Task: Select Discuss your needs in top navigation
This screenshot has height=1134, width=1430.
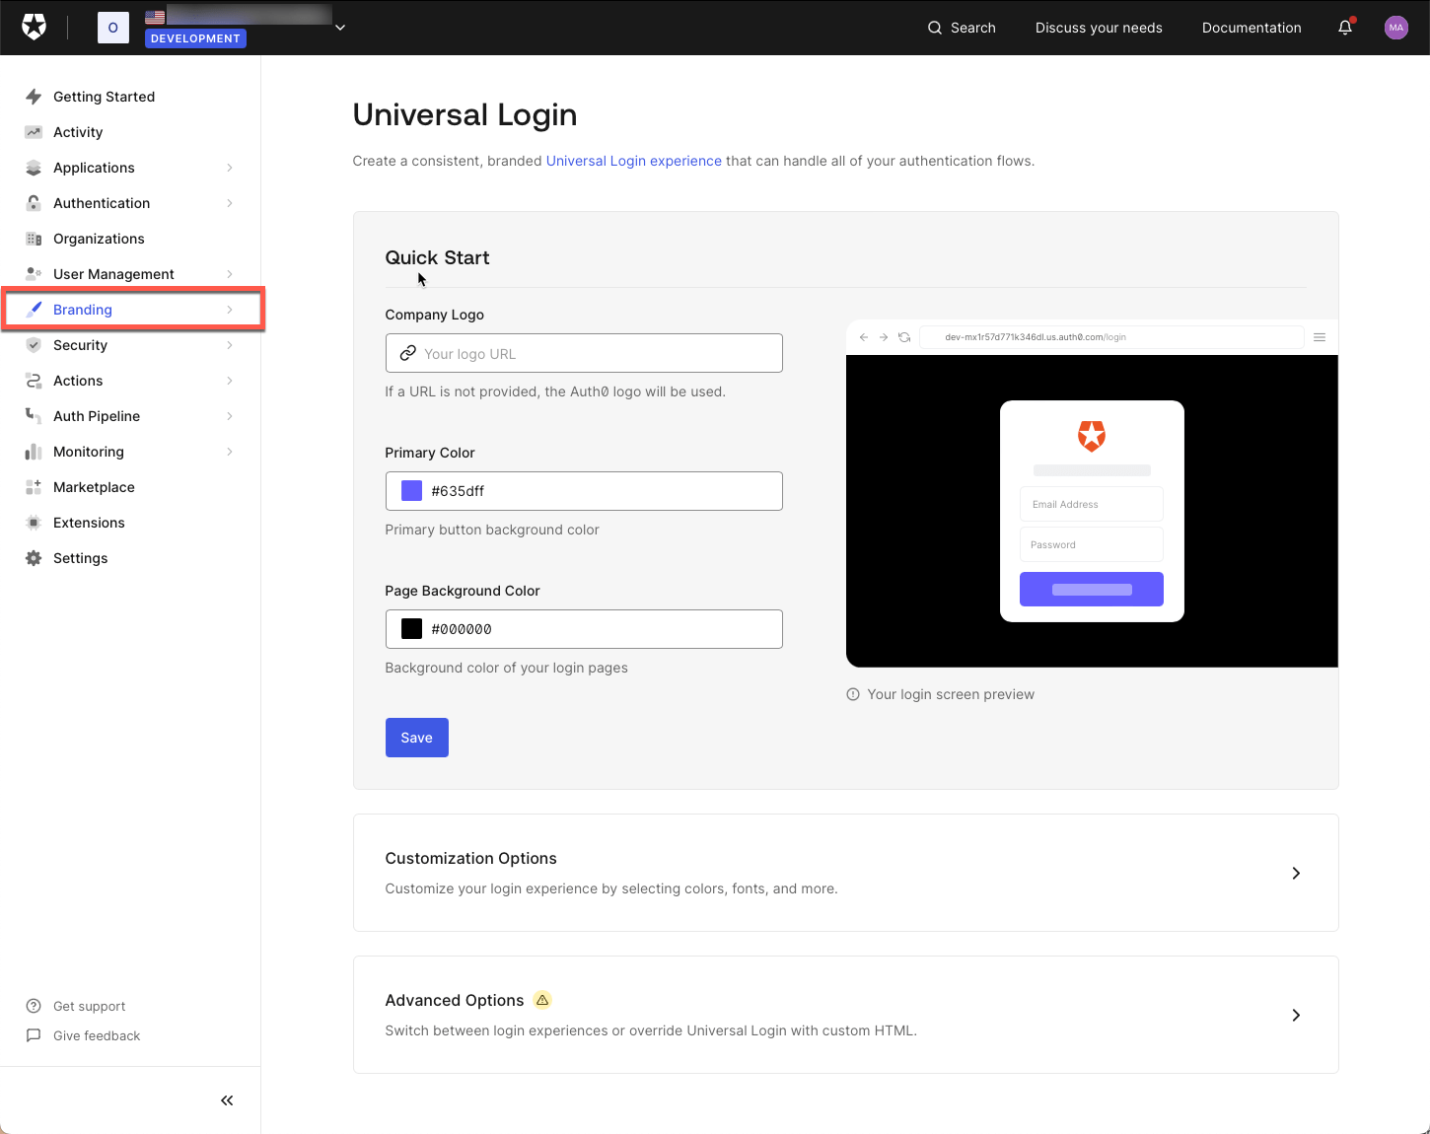Action: [x=1098, y=28]
